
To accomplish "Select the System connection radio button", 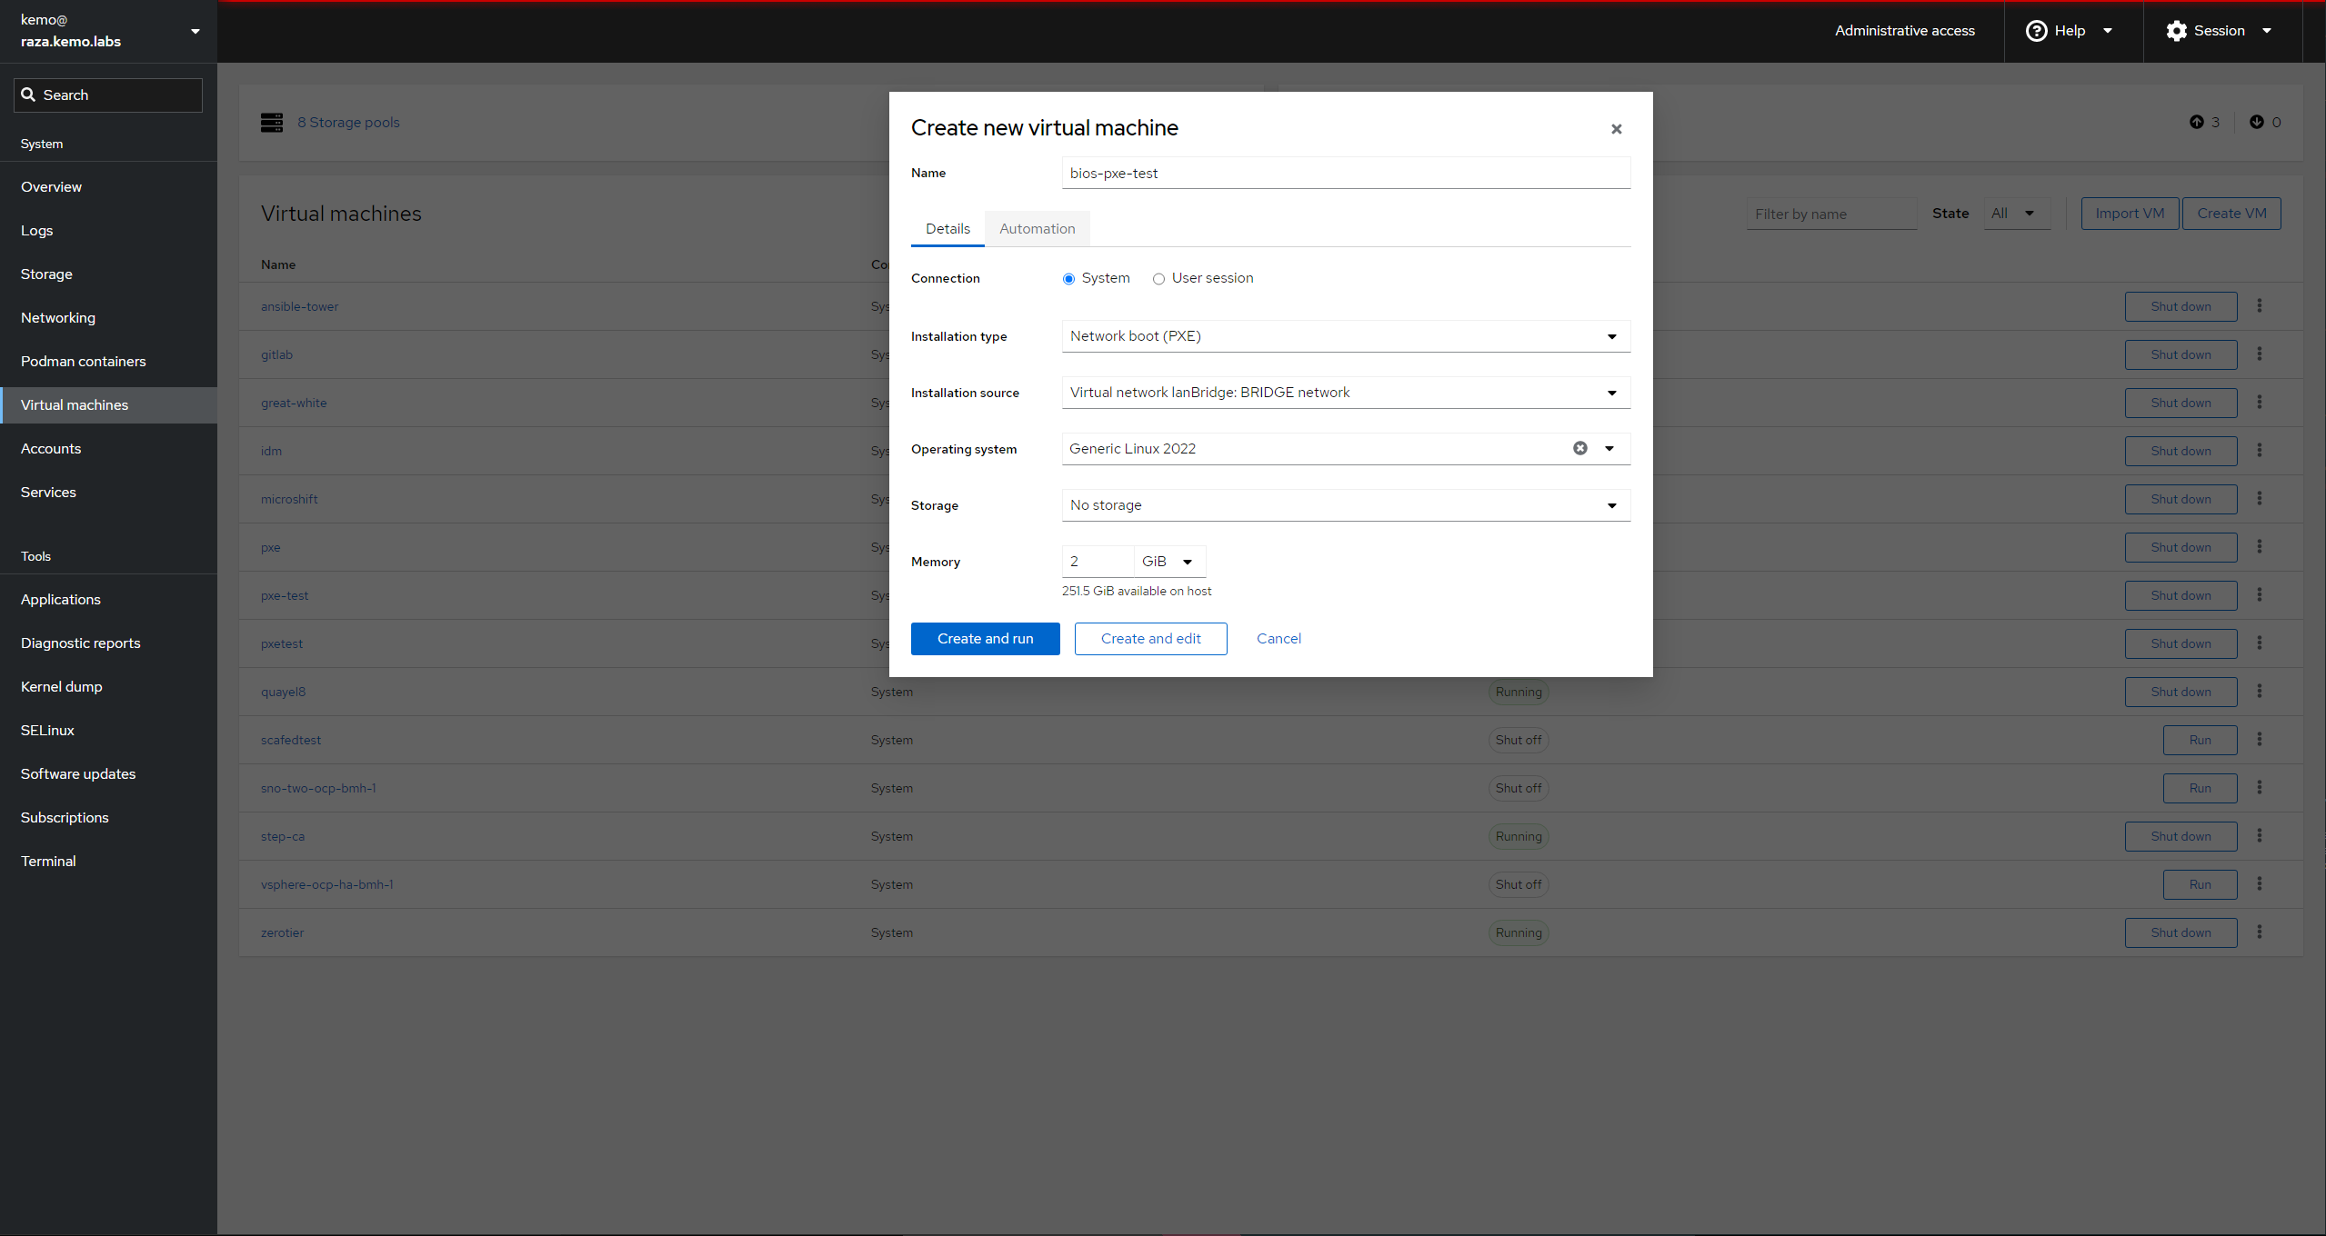I will (x=1068, y=279).
